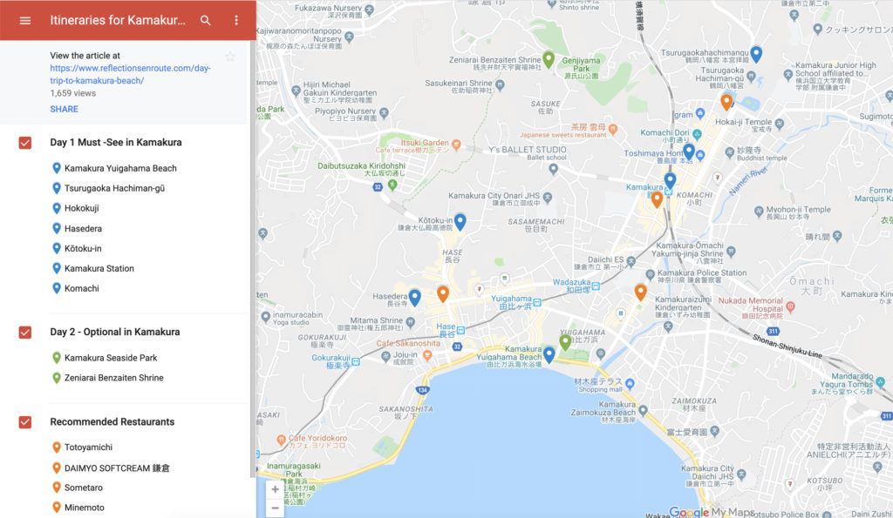Zoom out with the minus button
The width and height of the screenshot is (893, 518).
click(x=275, y=509)
